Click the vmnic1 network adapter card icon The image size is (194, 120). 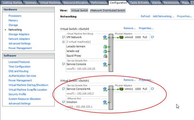121,89
